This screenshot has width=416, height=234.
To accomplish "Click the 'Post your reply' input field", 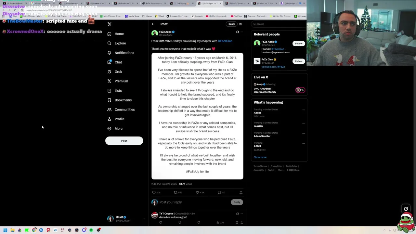I will [x=194, y=202].
